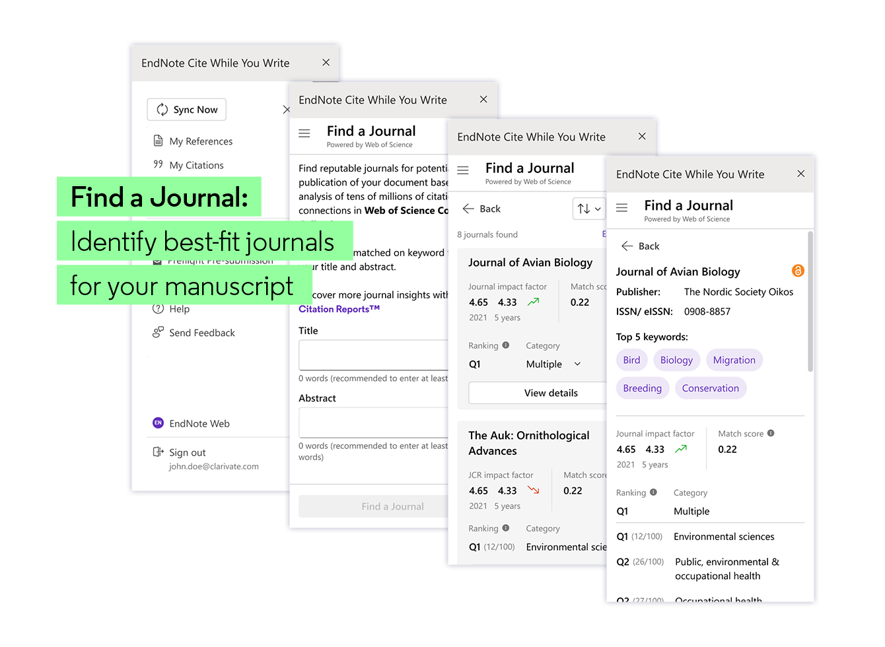Open the Journal Citation Reports link
The image size is (885, 647).
click(x=339, y=308)
